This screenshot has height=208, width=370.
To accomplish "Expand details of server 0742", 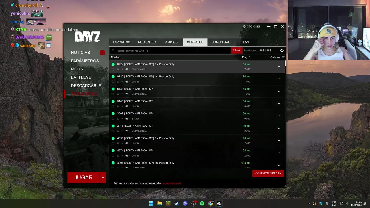I will click(x=279, y=79).
